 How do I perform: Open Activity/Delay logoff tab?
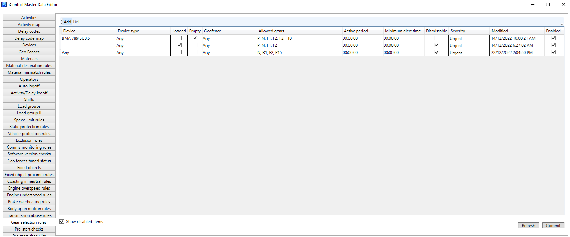click(29, 93)
